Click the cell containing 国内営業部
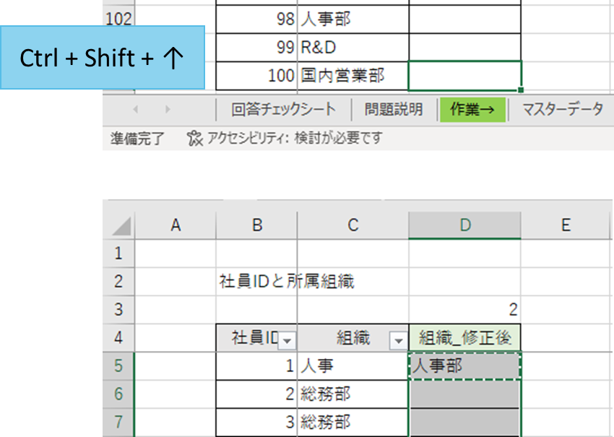614x437 pixels. 353,76
